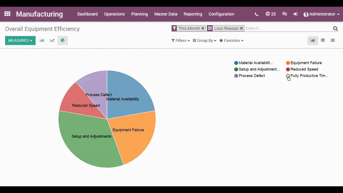
Task: Open the apps grid menu icon
Action: point(7,14)
